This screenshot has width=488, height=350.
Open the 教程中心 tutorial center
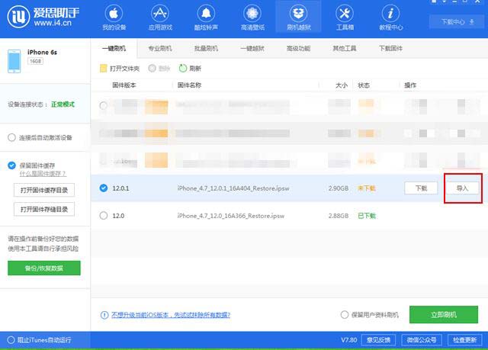point(391,18)
